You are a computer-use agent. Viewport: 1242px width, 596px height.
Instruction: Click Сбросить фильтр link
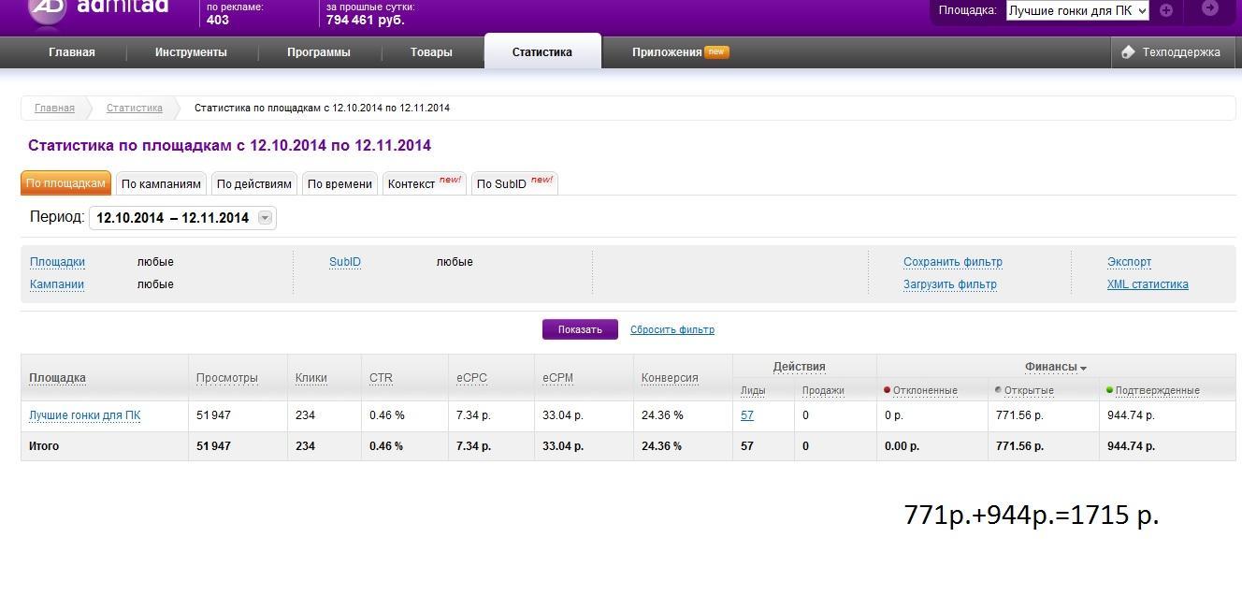click(672, 329)
